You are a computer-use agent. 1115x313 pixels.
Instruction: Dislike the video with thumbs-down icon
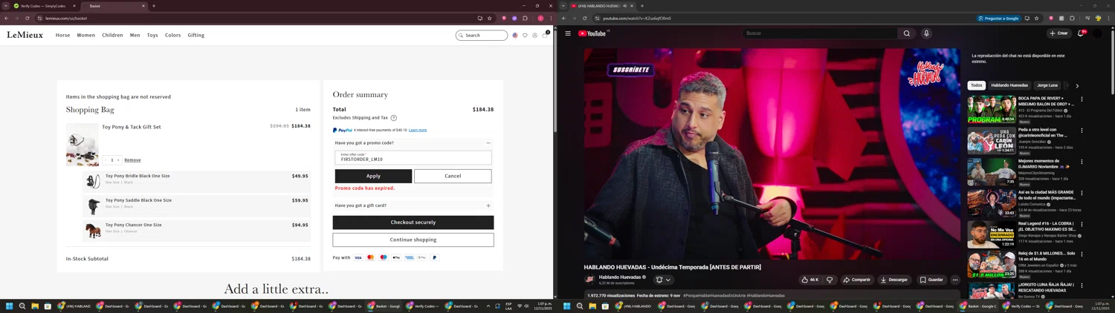click(x=830, y=280)
